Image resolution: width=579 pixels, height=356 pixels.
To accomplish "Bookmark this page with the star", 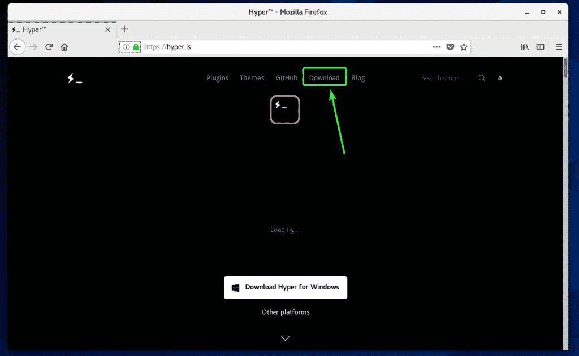I will pos(464,47).
